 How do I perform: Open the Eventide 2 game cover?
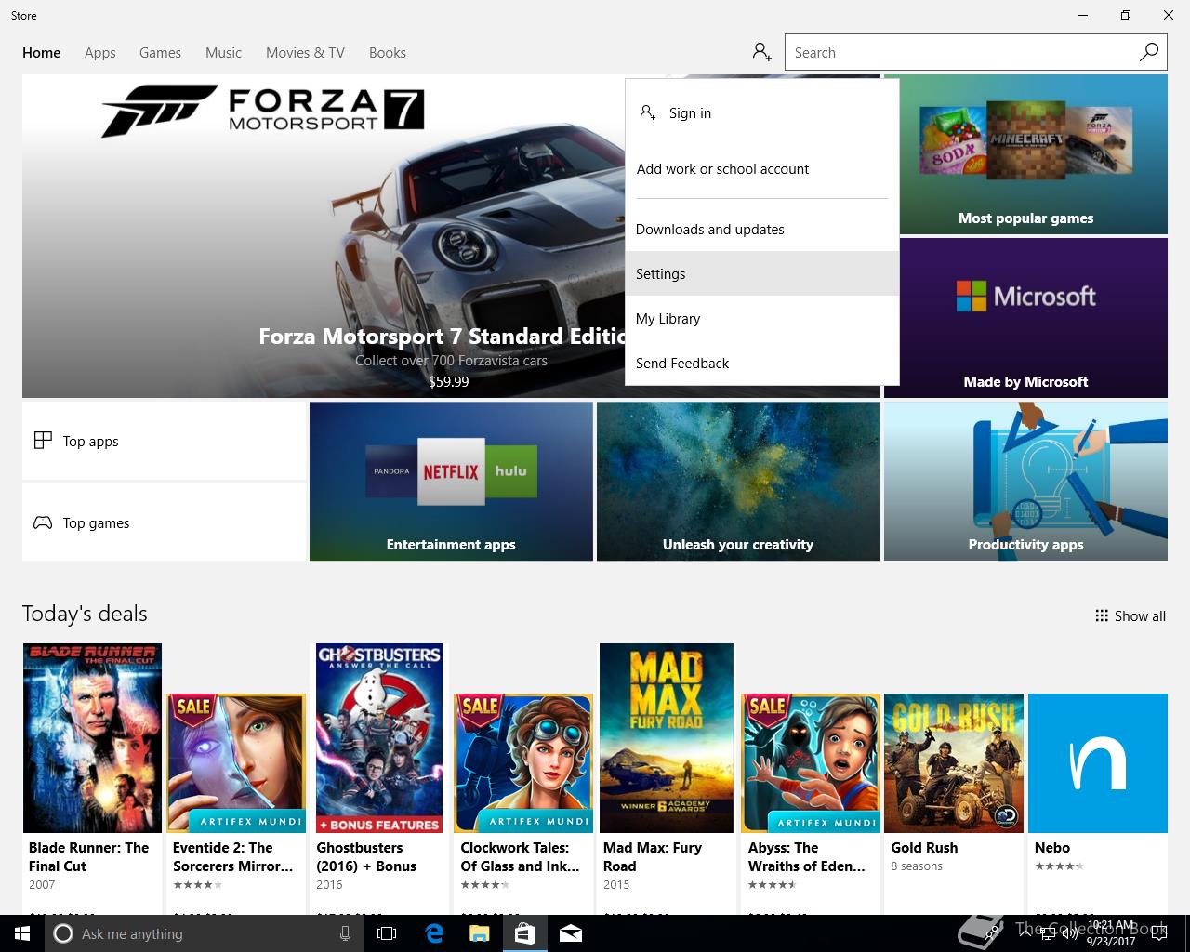point(236,762)
